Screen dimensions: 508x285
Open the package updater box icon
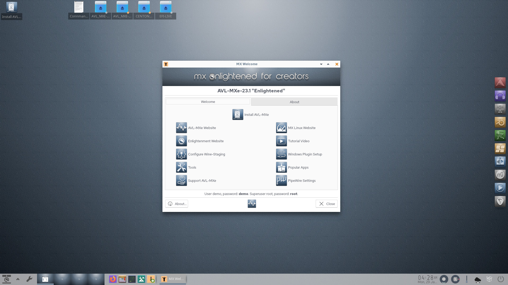(489, 279)
